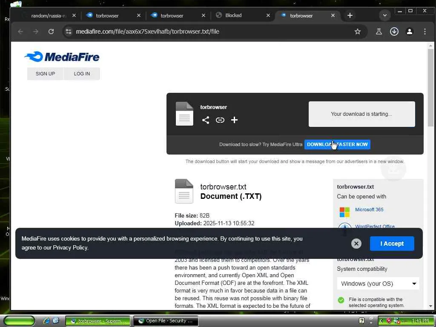Open the WordPerfect Office link
This screenshot has height=327, width=436.
point(375,227)
